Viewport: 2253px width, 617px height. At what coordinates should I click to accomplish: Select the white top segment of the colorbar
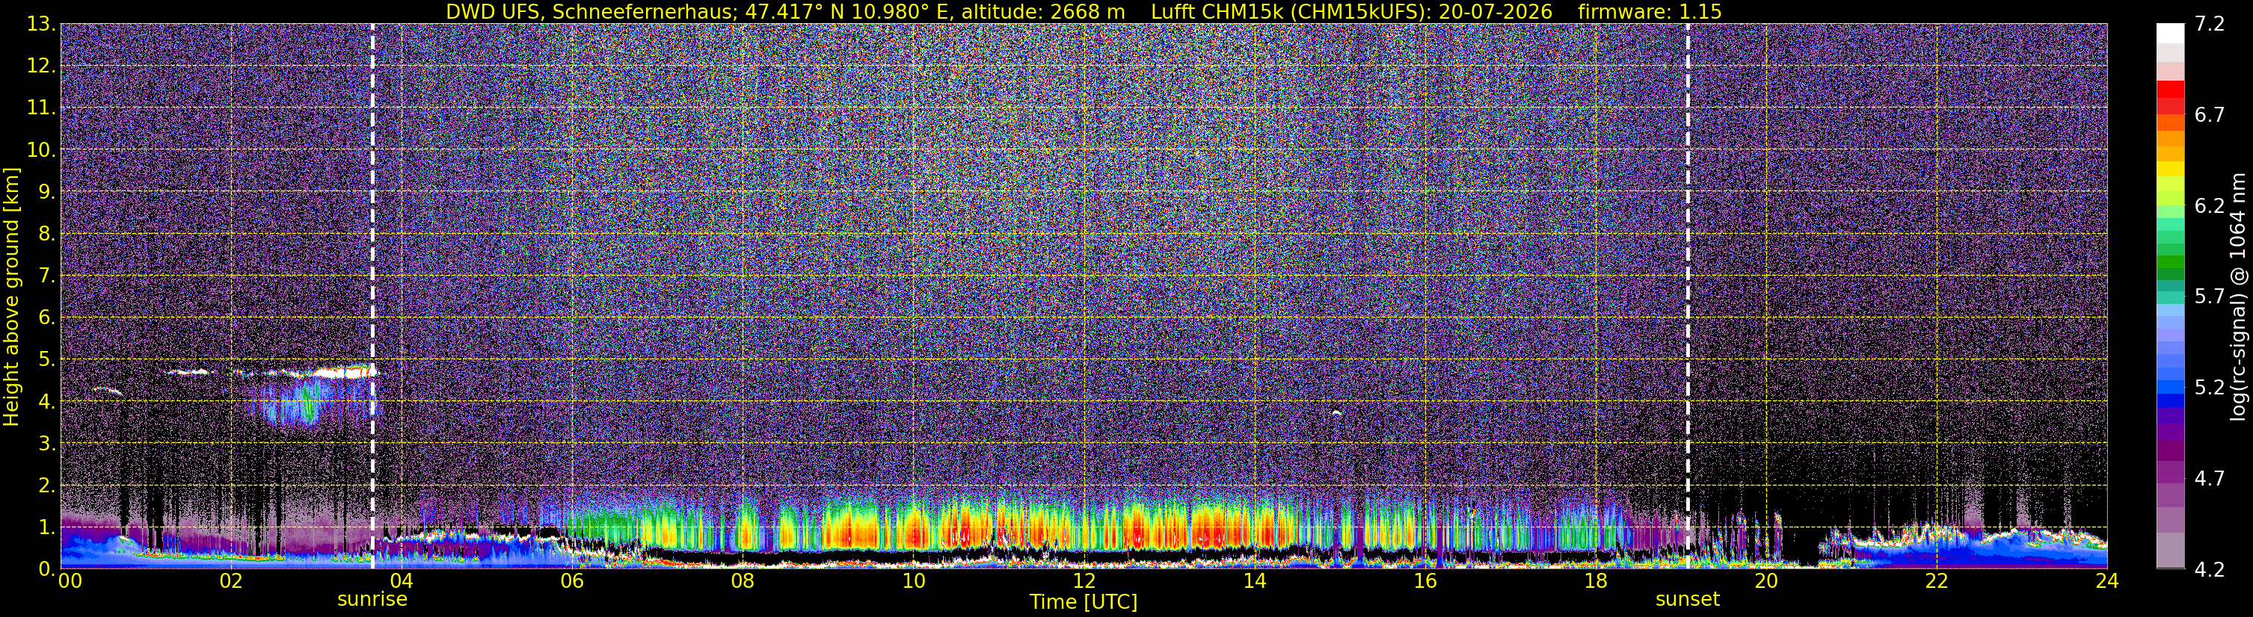pyautogui.click(x=2170, y=33)
